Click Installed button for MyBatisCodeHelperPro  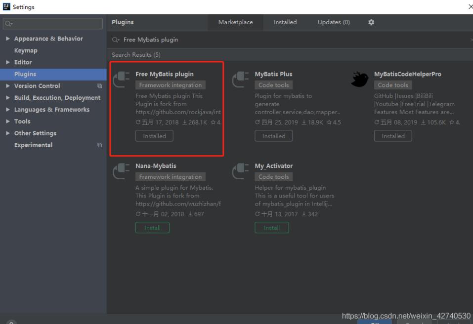(x=393, y=136)
